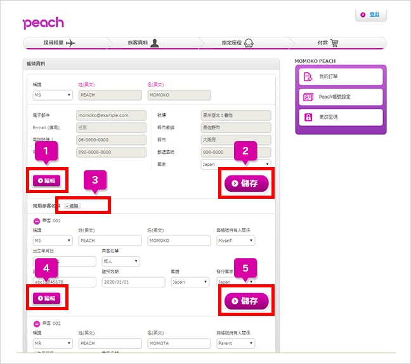
Task: Open passenger 001 type 成人 dropdown
Action: [121, 261]
